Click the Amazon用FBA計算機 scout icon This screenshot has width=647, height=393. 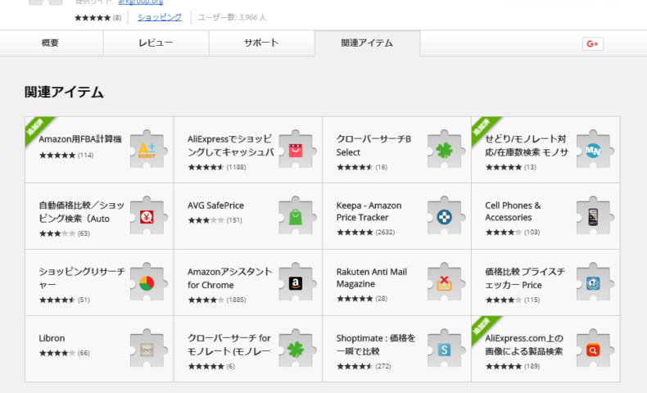coord(148,150)
